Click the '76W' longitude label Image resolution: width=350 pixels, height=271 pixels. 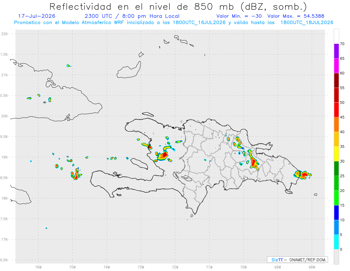(x=38, y=267)
